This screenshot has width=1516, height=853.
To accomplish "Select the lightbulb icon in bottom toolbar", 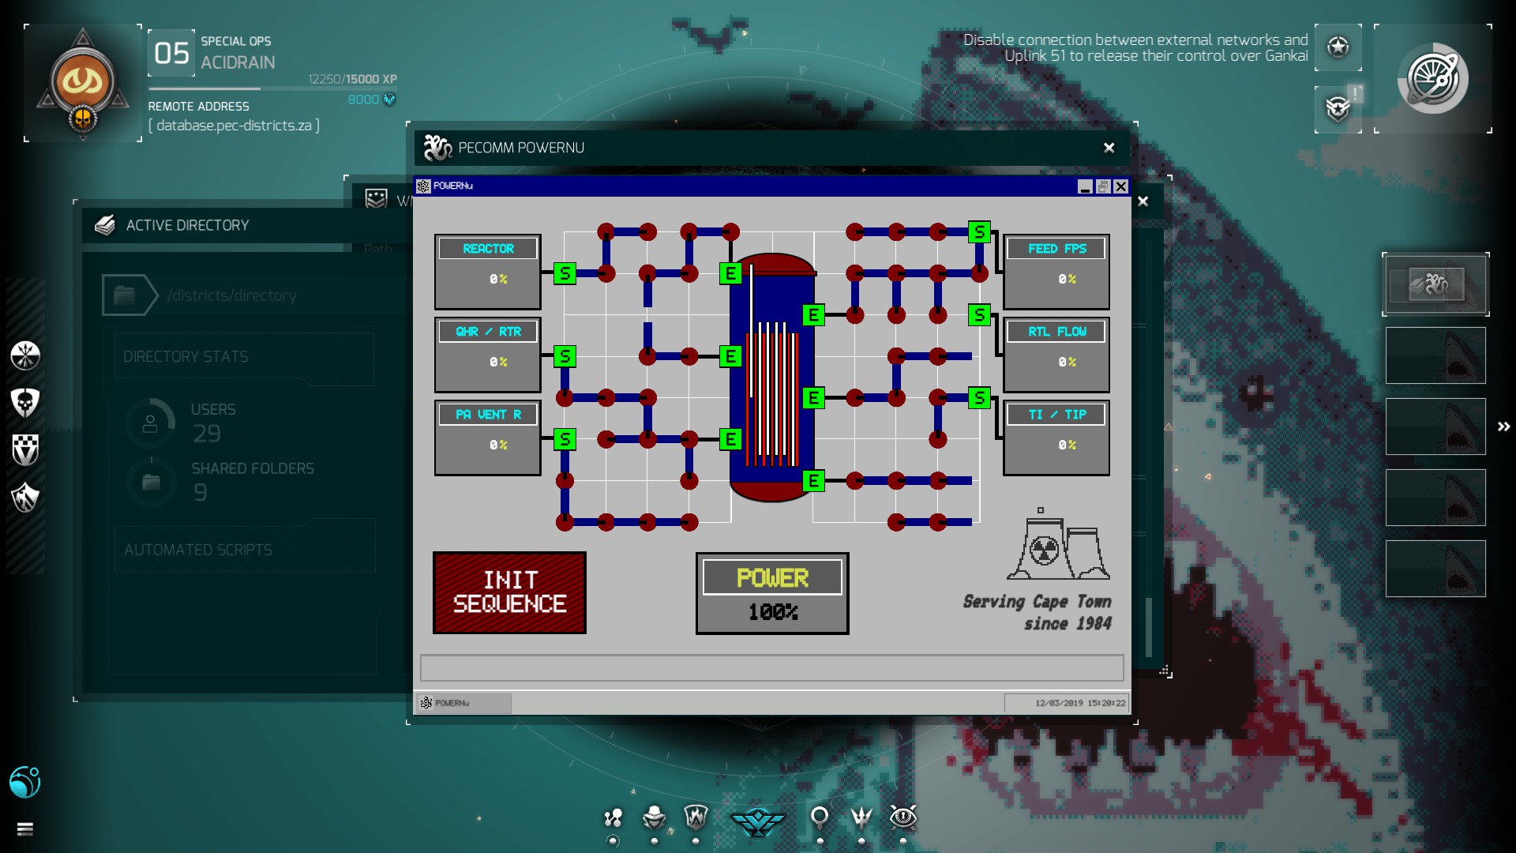I will tap(820, 817).
